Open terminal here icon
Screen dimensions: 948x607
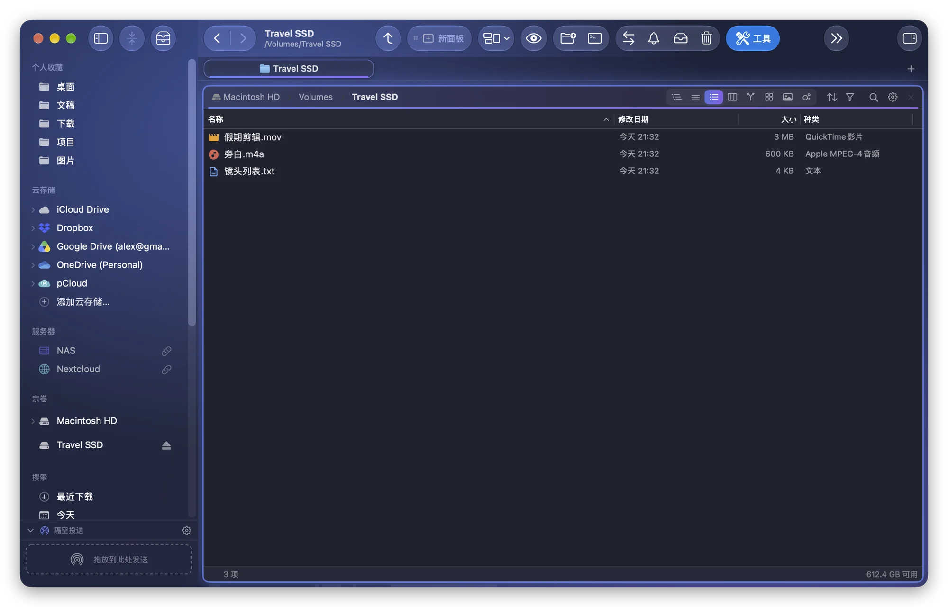tap(594, 38)
